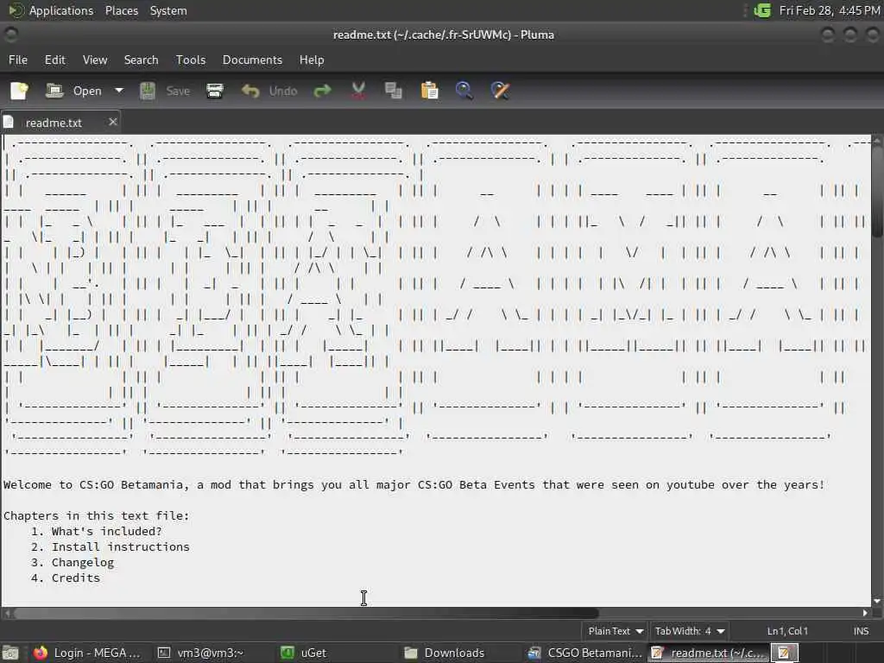Viewport: 884px width, 663px height.
Task: Click the Save toolbar button
Action: pos(165,91)
